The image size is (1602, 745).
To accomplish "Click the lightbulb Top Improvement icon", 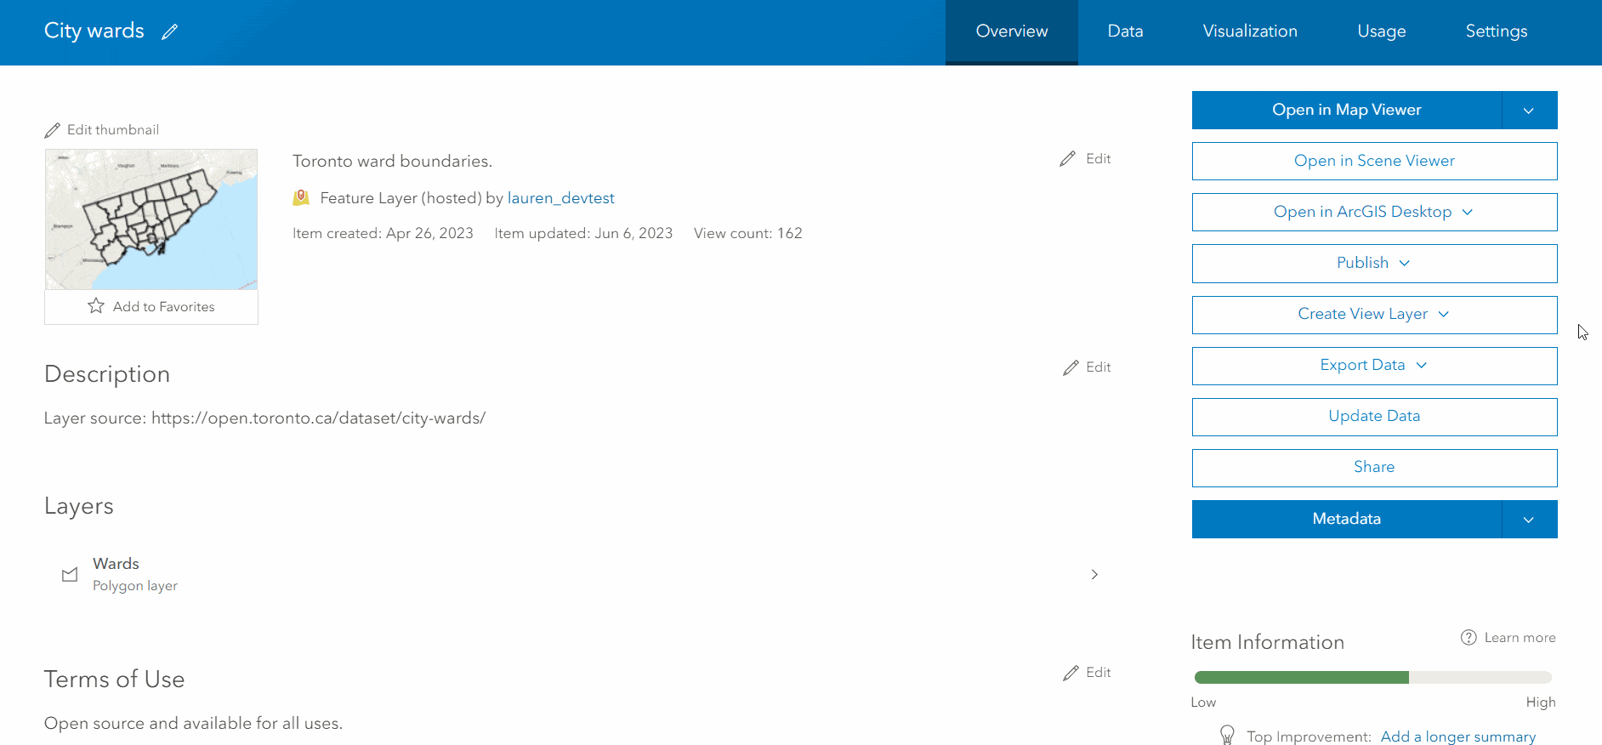I will (1227, 735).
